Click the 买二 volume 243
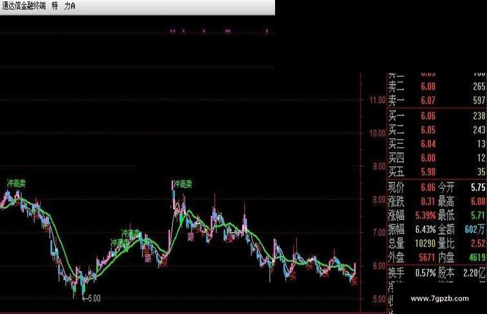The width and height of the screenshot is (487, 314). [479, 130]
